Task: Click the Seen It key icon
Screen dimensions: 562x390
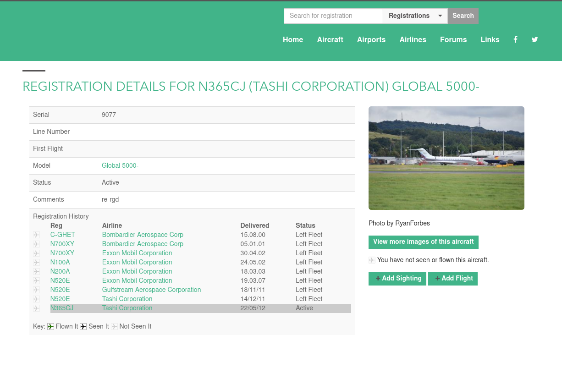Action: 83,327
